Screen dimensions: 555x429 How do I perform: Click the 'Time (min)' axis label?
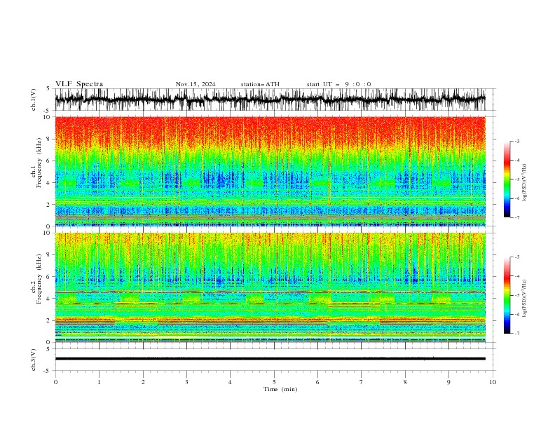280,389
